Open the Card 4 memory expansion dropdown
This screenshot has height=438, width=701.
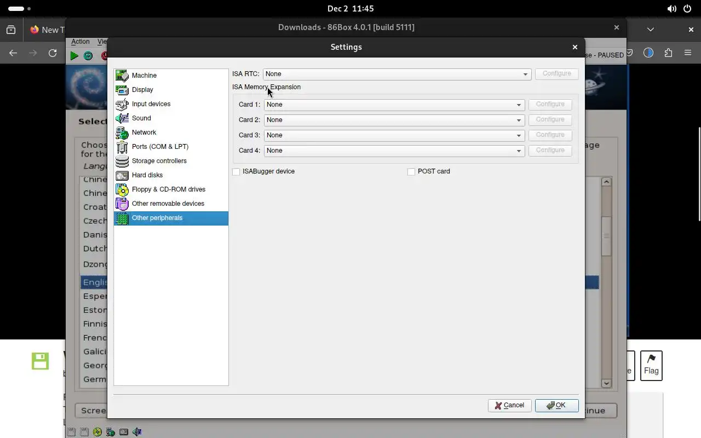click(x=394, y=151)
